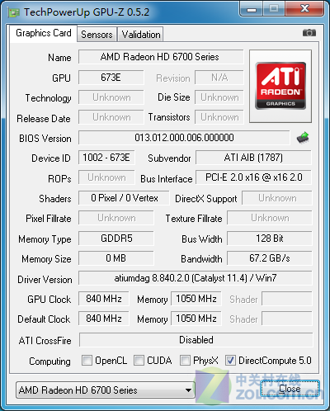Click the Die Size field showing Unknown
The width and height of the screenshot is (330, 411).
[219, 97]
